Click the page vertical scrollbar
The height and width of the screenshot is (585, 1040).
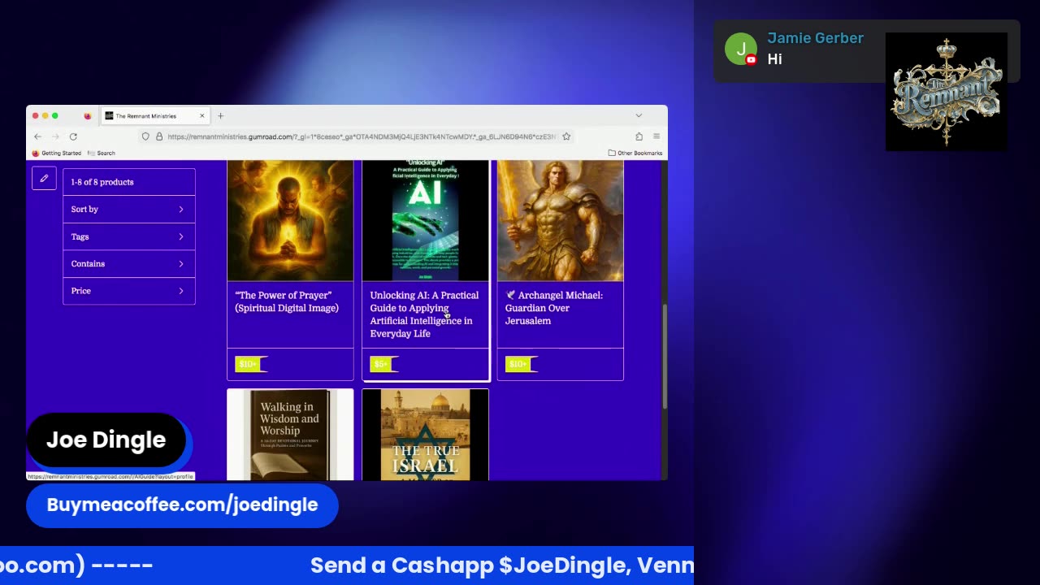(665, 357)
